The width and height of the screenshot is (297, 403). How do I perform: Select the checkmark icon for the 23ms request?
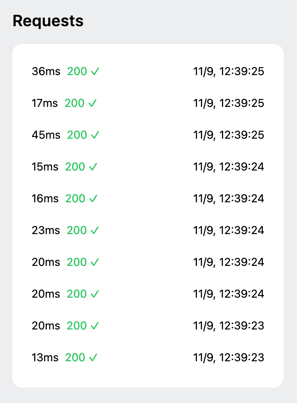tap(94, 231)
